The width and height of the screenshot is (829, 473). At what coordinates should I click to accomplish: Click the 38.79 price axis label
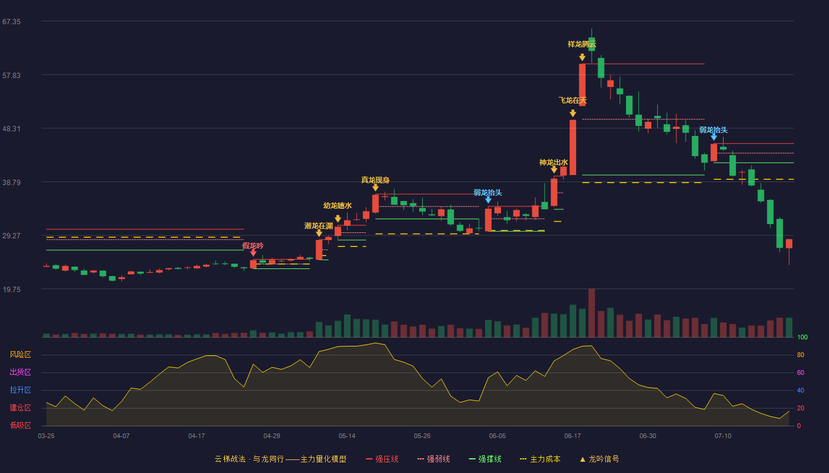pyautogui.click(x=11, y=183)
